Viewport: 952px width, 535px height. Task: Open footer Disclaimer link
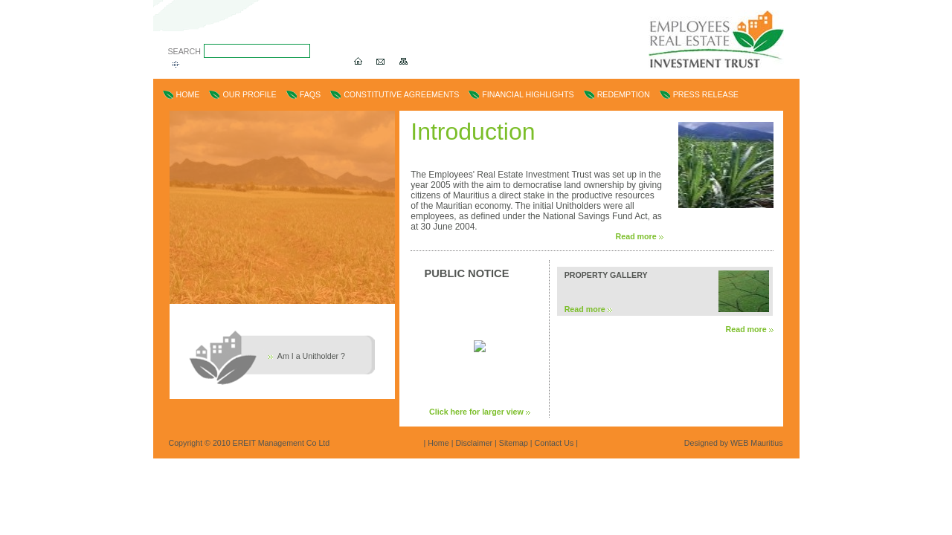(474, 443)
